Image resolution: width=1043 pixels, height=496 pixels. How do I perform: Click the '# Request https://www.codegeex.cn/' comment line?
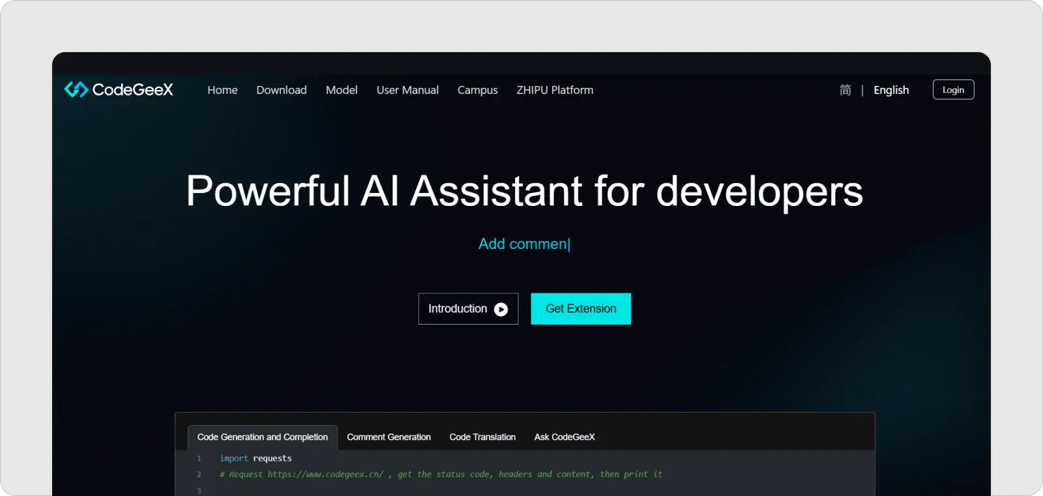pos(441,474)
